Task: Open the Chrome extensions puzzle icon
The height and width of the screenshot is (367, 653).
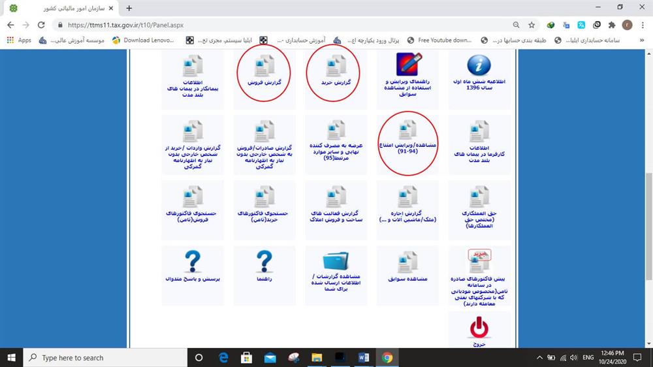Action: [612, 25]
